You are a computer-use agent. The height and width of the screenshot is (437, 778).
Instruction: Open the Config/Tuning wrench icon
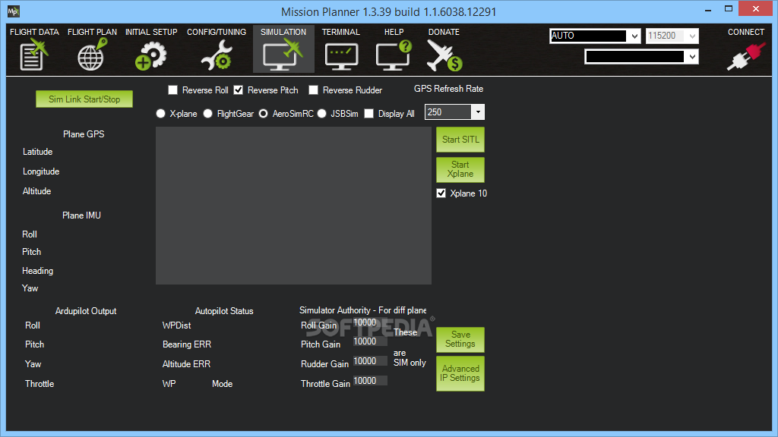(x=217, y=55)
